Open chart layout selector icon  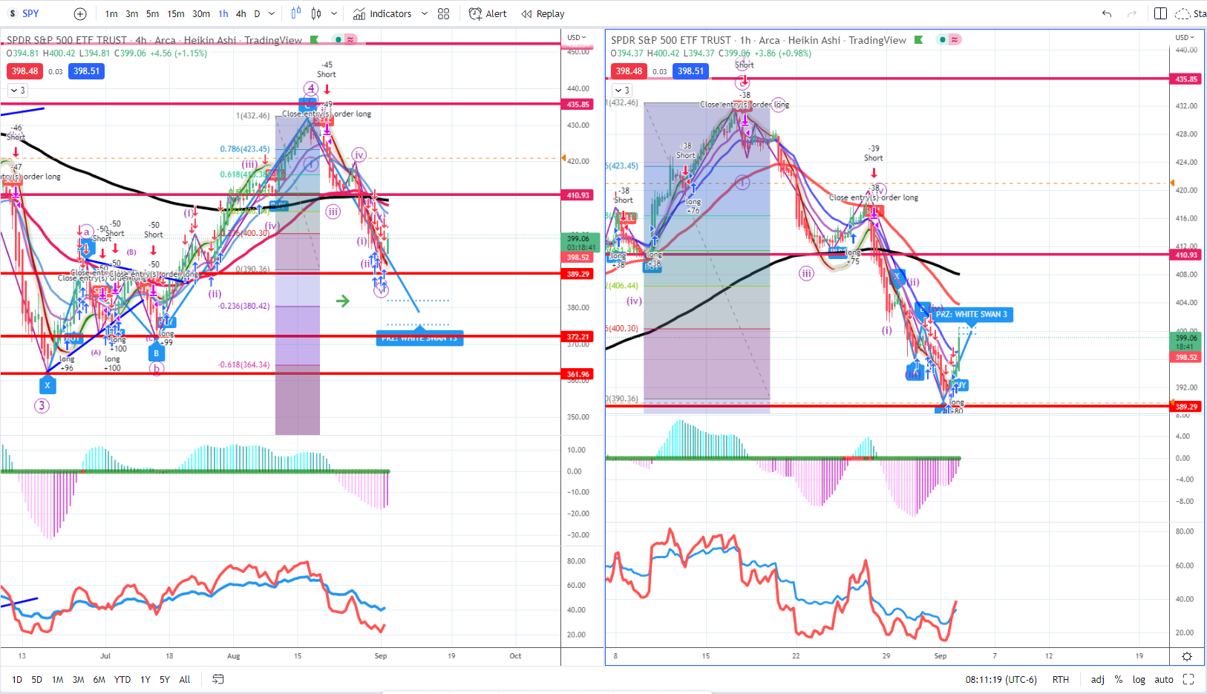click(x=1161, y=13)
